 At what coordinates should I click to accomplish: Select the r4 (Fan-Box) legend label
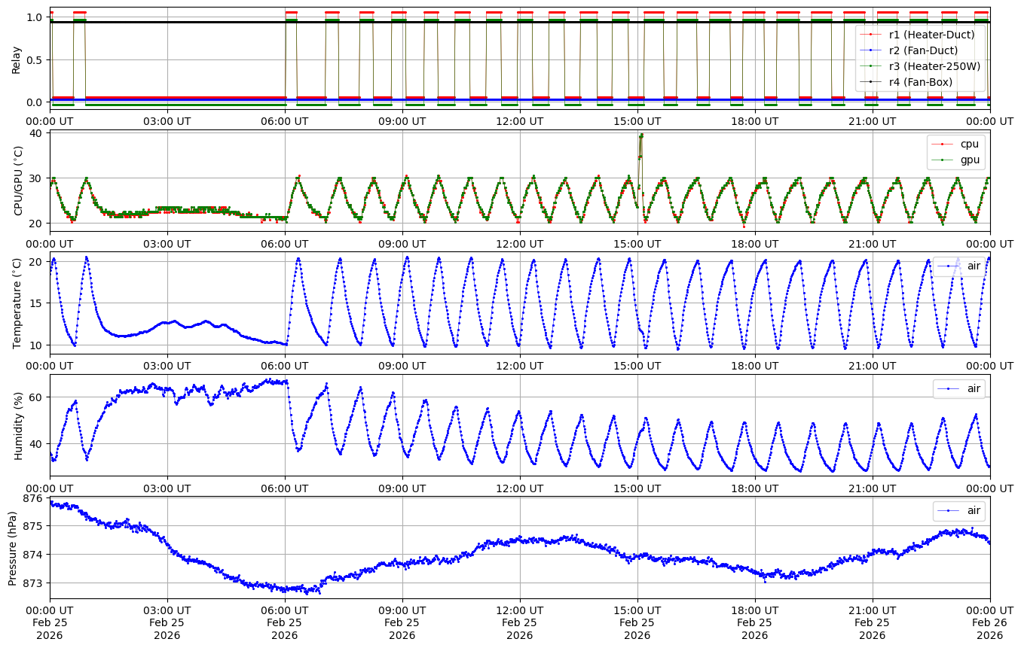coord(921,81)
